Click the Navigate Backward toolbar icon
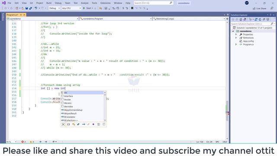The height and width of the screenshot is (156, 277). 6,8
